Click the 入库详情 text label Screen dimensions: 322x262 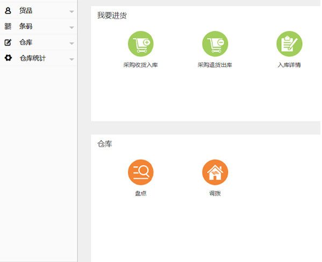pos(289,65)
